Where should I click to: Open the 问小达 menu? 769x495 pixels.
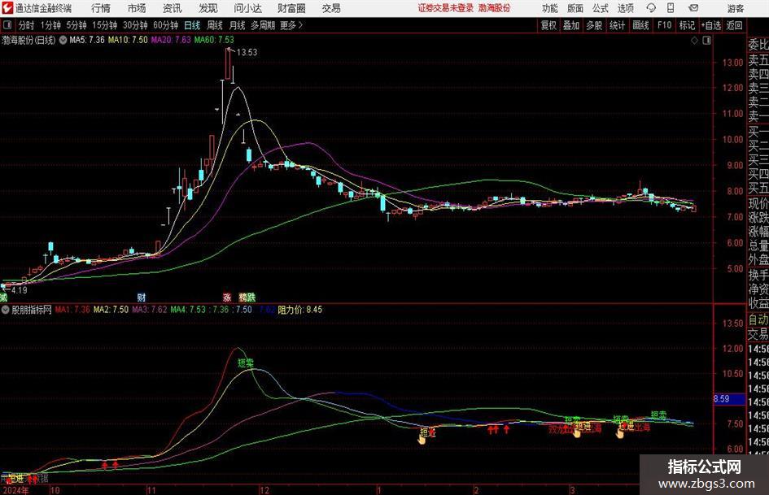click(247, 8)
